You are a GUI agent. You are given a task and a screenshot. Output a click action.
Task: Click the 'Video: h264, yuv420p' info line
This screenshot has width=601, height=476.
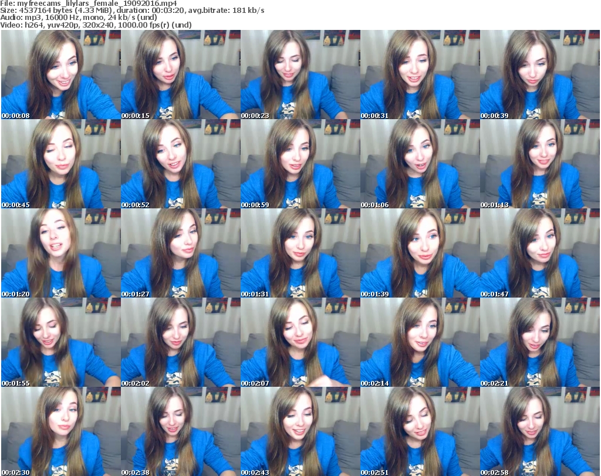tap(96, 25)
